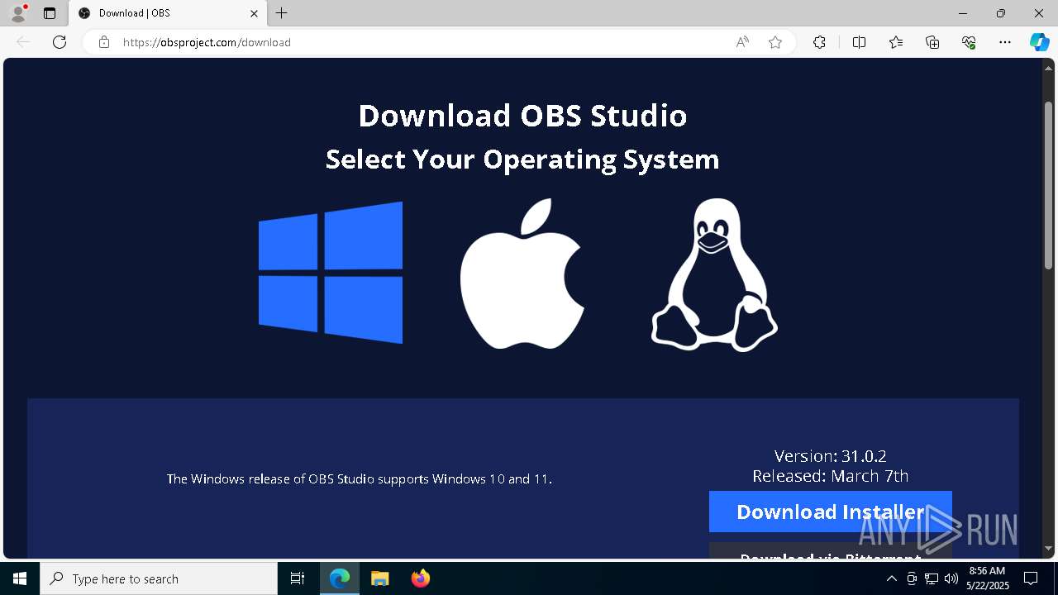
Task: Click the 'Released: March 7th' text
Action: 830,476
